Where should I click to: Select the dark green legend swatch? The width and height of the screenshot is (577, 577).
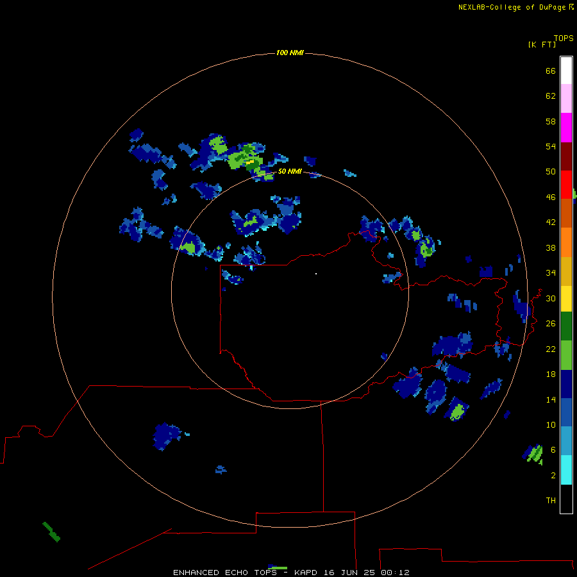(x=566, y=326)
